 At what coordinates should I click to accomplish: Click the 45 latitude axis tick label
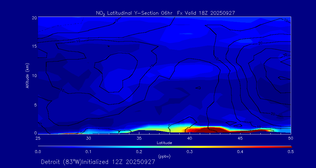tap(240, 138)
